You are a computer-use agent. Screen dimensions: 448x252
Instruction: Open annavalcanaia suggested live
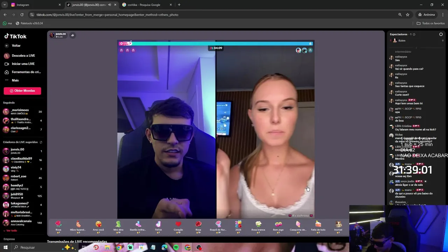[22, 223]
